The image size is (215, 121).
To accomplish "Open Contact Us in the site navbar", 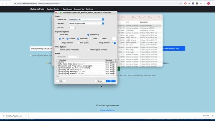I will pos(79,9).
